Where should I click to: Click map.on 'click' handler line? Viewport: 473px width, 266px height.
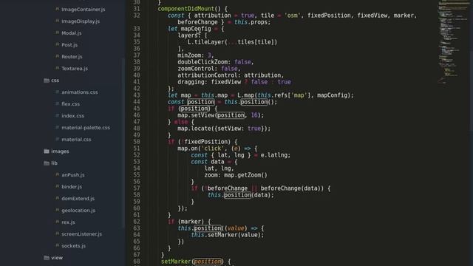tap(217, 149)
